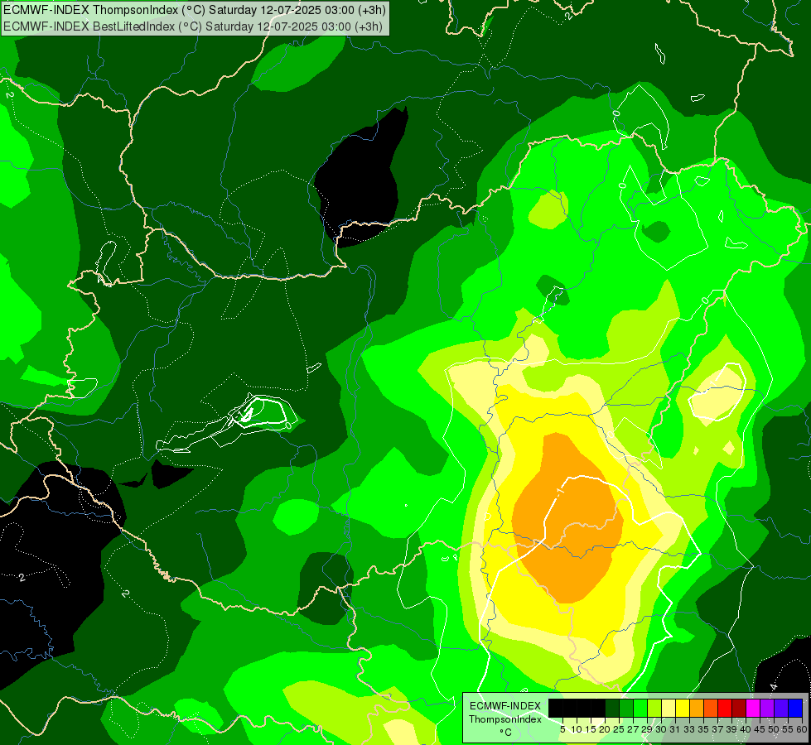Click the BestLiftedIndex title line
This screenshot has height=745, width=811.
pyautogui.click(x=192, y=26)
